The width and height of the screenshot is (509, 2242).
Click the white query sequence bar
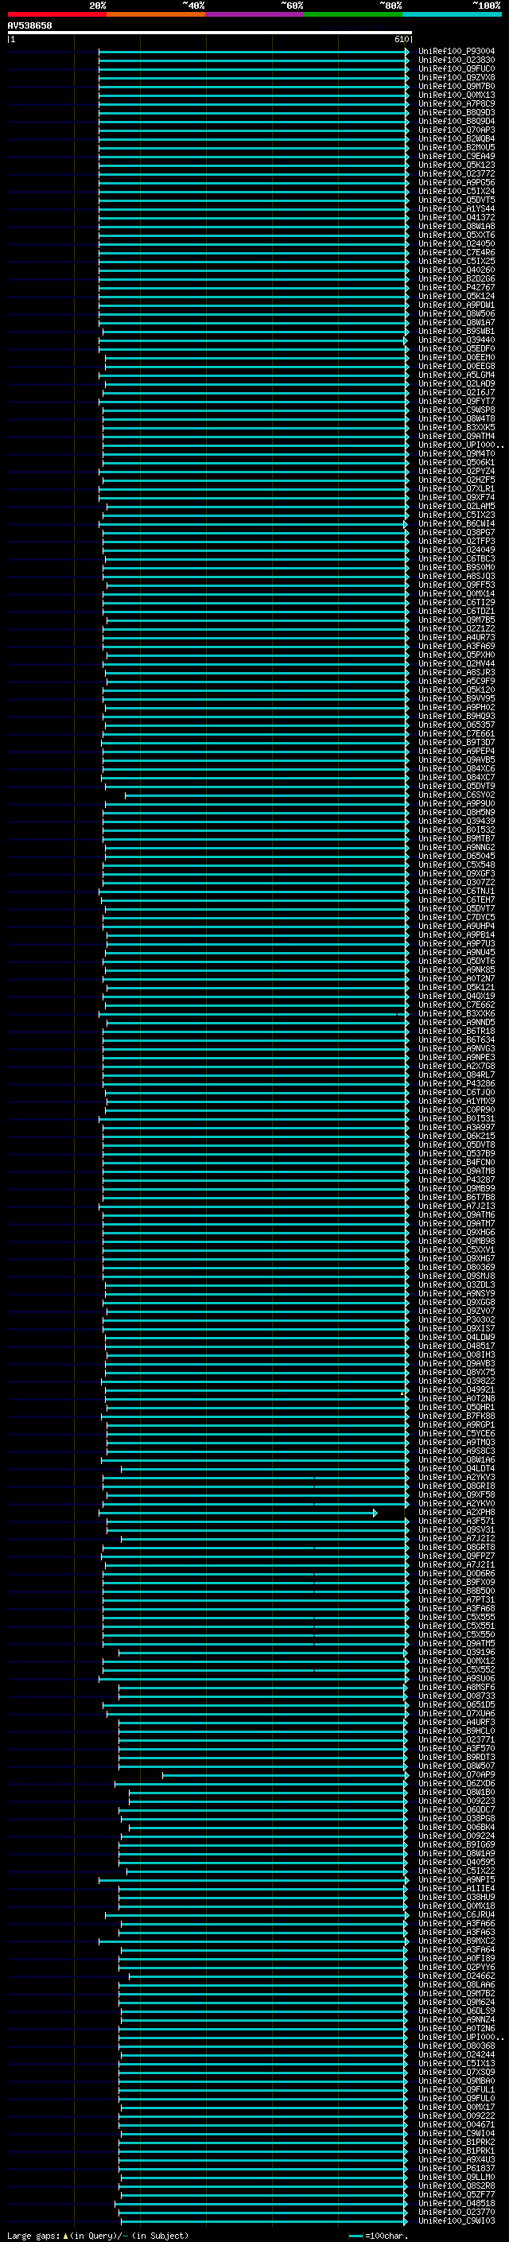point(210,33)
